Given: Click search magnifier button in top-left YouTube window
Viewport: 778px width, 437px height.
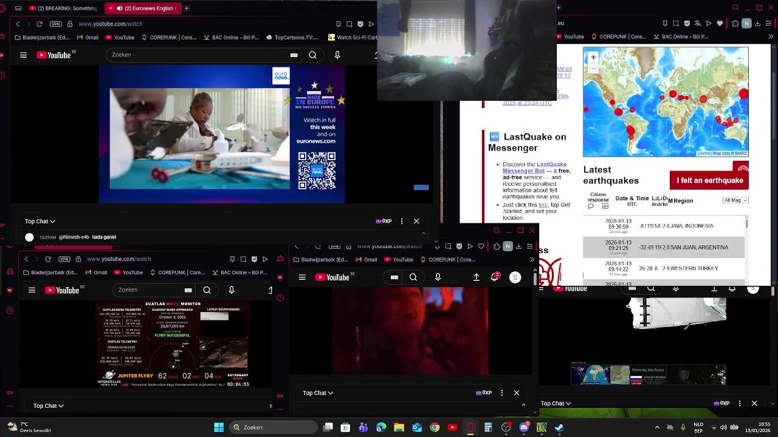Looking at the screenshot, I should 312,55.
